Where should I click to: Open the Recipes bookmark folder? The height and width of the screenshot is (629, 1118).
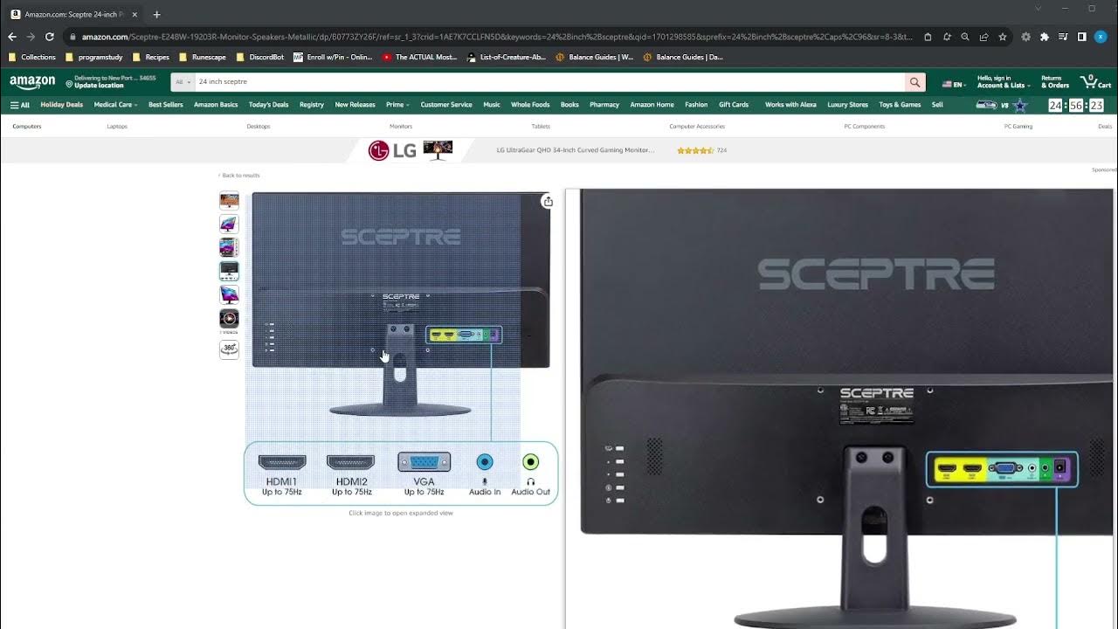[x=151, y=57]
